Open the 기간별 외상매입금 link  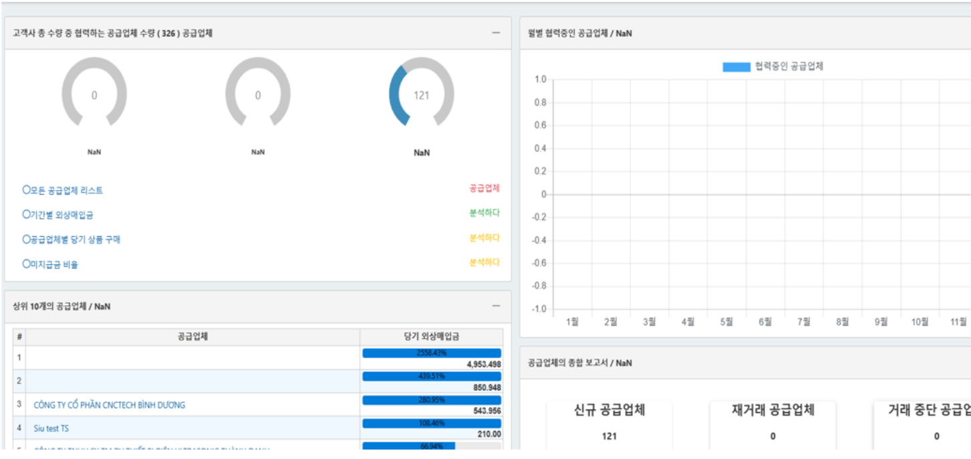pyautogui.click(x=58, y=215)
